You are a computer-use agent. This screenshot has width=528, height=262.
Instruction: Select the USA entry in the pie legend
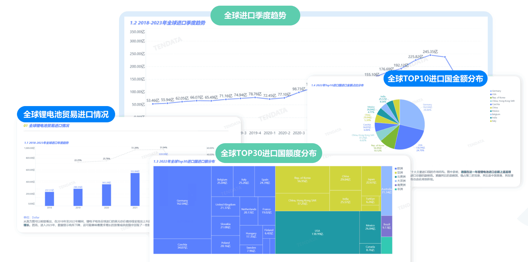(491, 94)
